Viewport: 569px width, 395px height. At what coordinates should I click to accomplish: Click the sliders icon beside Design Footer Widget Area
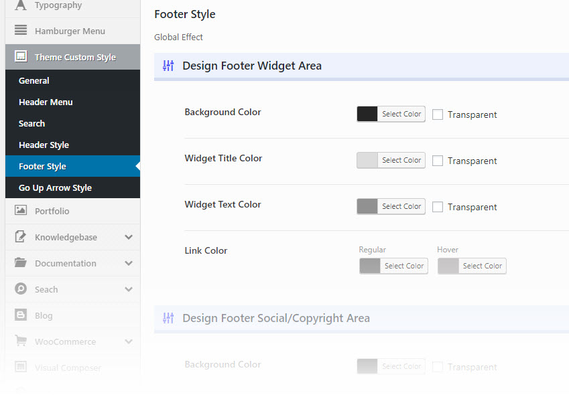pyautogui.click(x=168, y=66)
